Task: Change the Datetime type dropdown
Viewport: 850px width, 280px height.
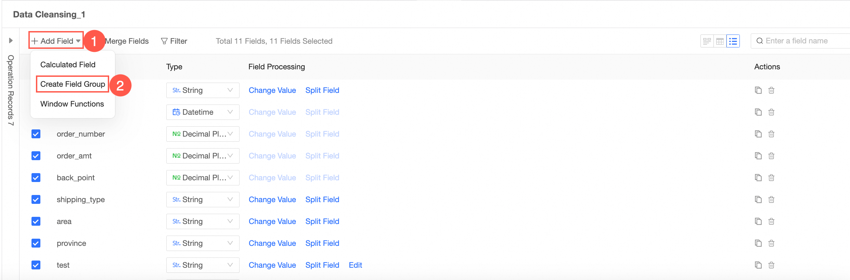Action: 203,112
